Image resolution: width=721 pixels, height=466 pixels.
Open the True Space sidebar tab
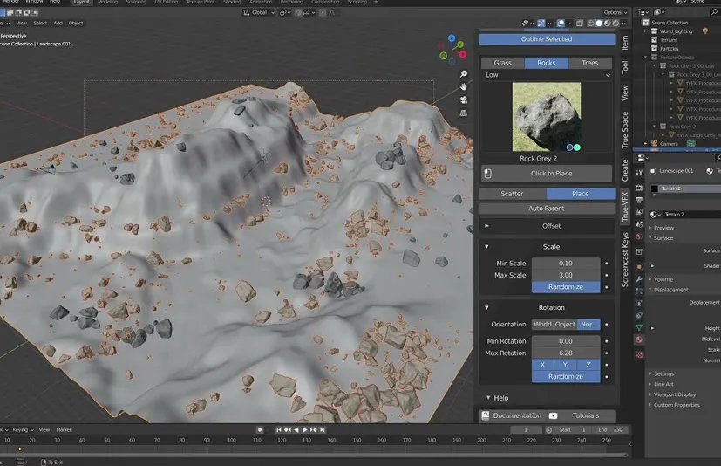[x=625, y=130]
